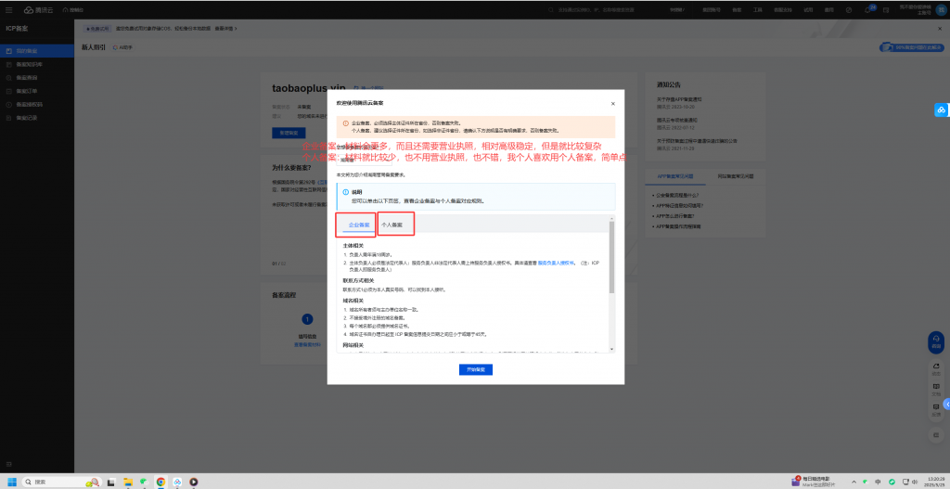
Task: Click 查看详情 in the top banner
Action: click(225, 29)
